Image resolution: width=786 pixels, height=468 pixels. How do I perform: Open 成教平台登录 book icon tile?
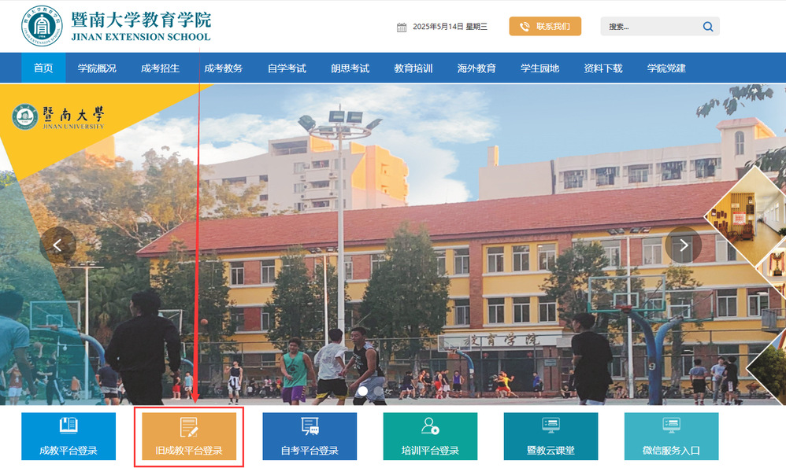point(69,436)
